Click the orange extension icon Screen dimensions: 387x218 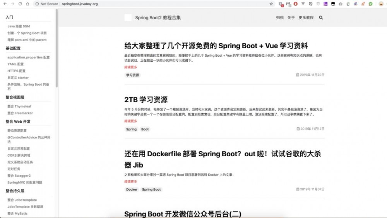point(363,4)
